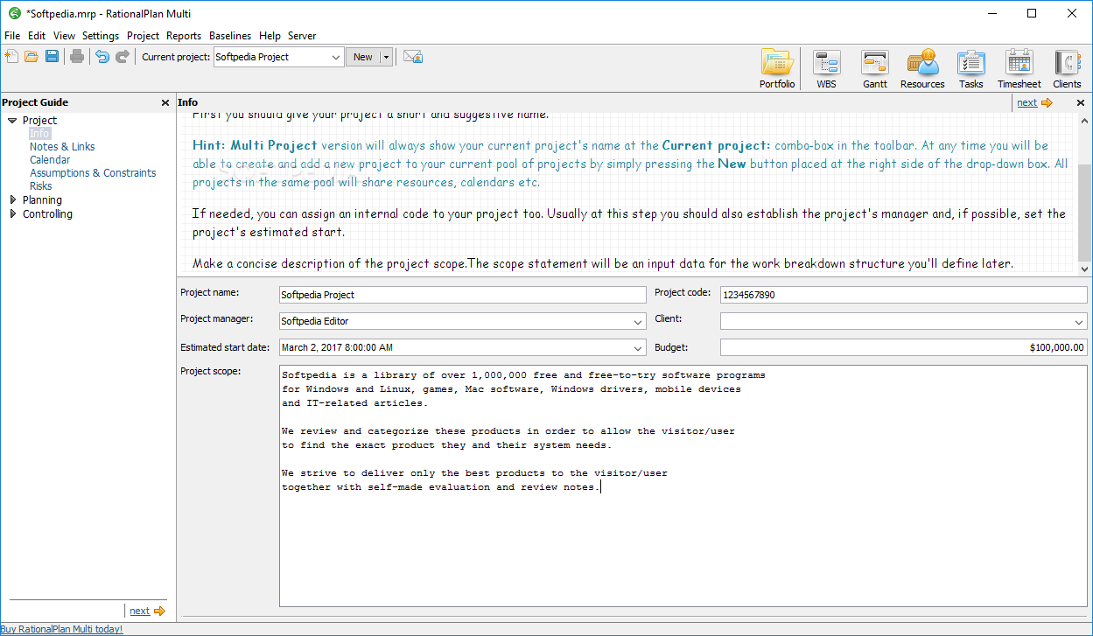
Task: Open the Clients view
Action: pyautogui.click(x=1067, y=69)
